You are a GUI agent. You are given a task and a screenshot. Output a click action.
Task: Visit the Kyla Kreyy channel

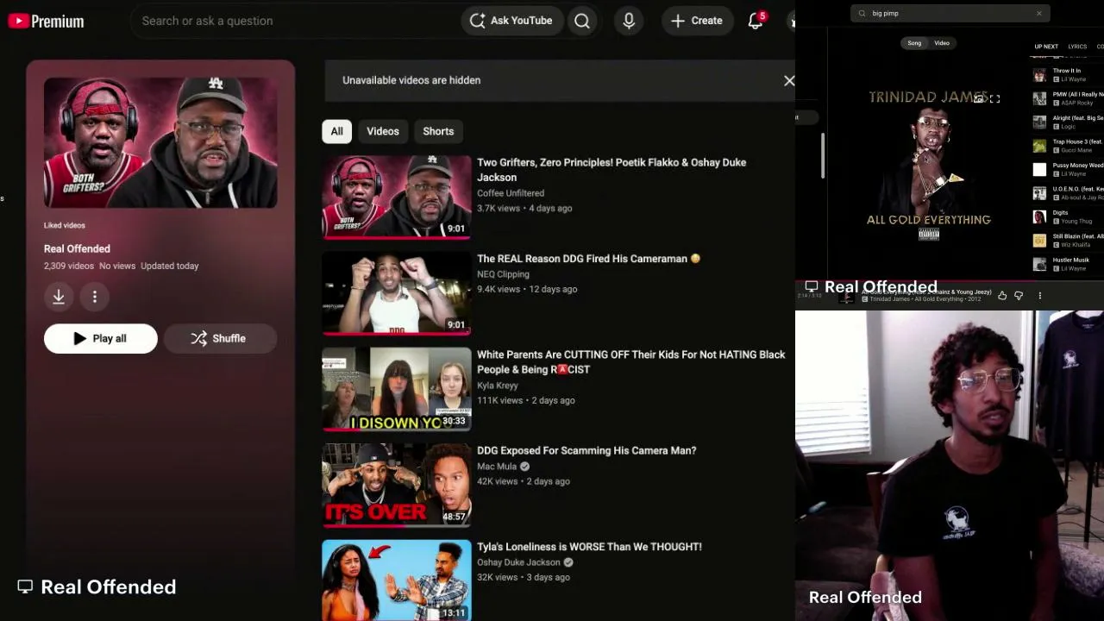coord(498,386)
